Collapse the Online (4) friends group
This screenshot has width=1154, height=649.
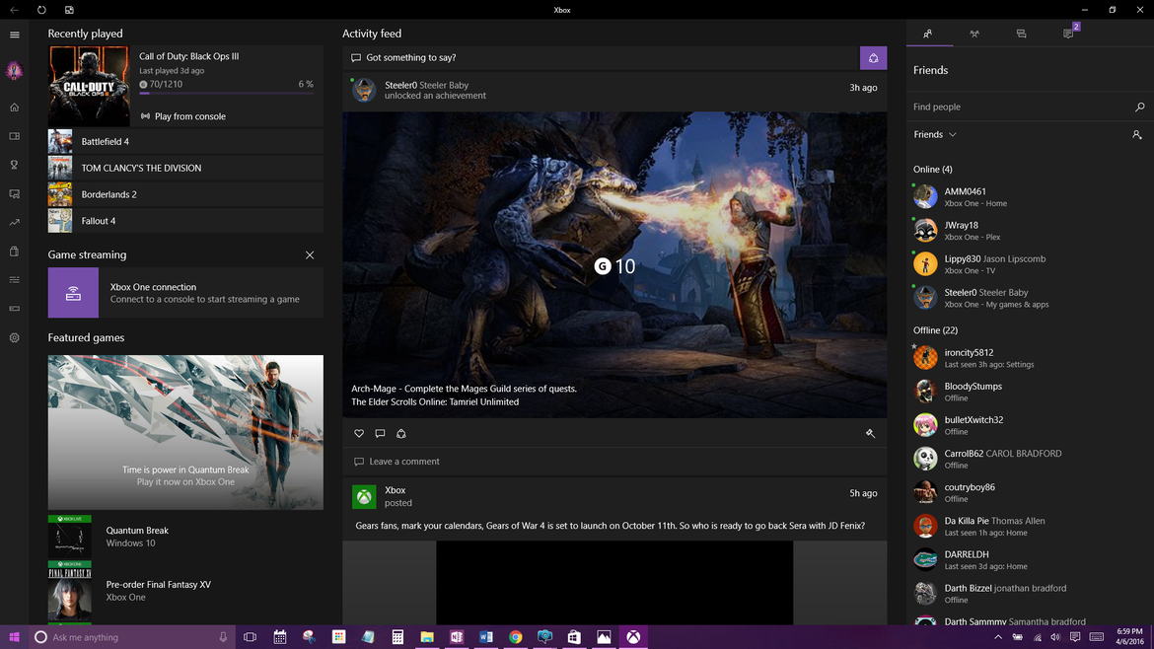click(x=932, y=169)
